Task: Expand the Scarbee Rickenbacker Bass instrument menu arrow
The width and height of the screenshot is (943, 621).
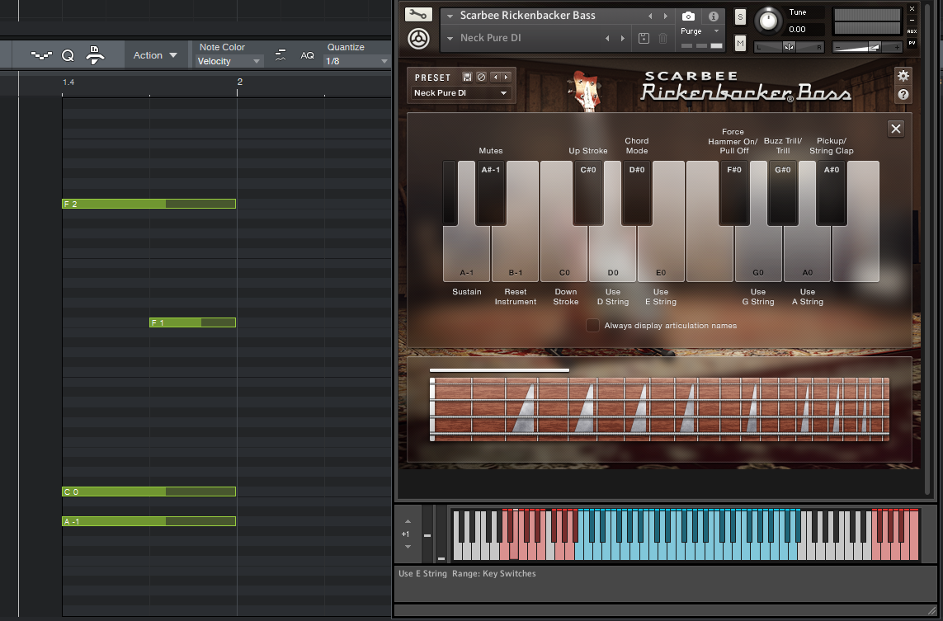Action: (450, 16)
